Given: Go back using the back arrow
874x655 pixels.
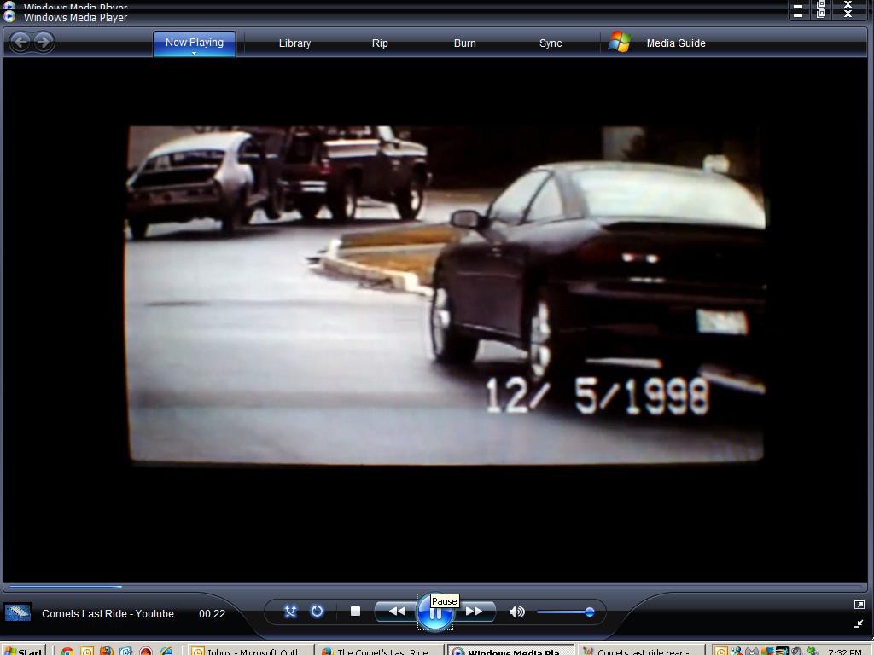Looking at the screenshot, I should [20, 42].
